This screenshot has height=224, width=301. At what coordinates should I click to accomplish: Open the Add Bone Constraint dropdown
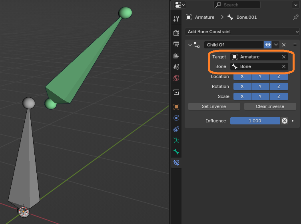point(242,32)
